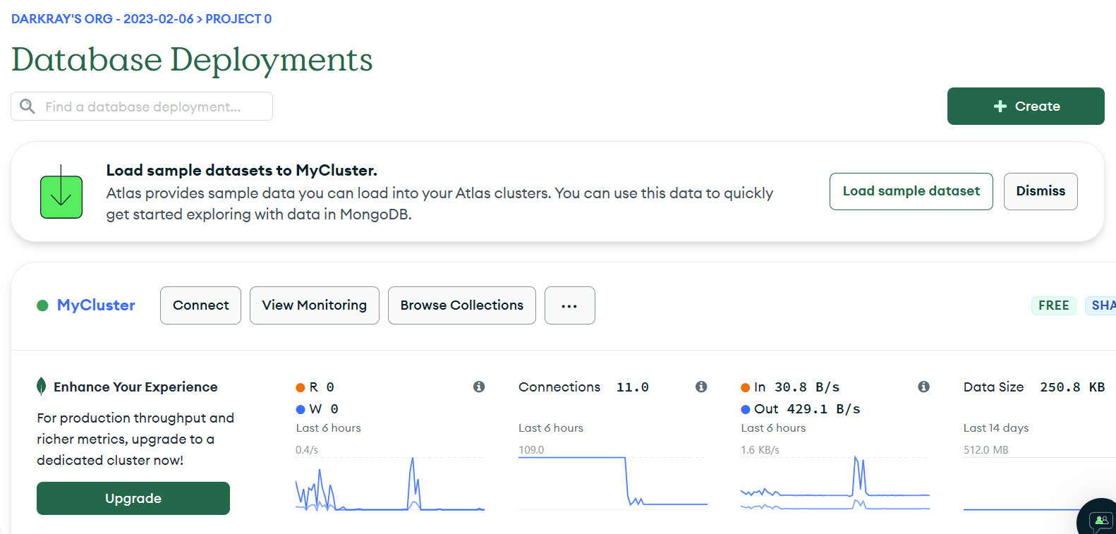Click the Upgrade cluster button
Image resolution: width=1116 pixels, height=534 pixels.
pyautogui.click(x=133, y=499)
